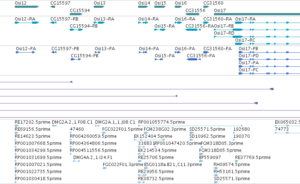The width and height of the screenshot is (300, 184).
Task: Select the CG15594-PB protein feature
Action: point(76,59)
